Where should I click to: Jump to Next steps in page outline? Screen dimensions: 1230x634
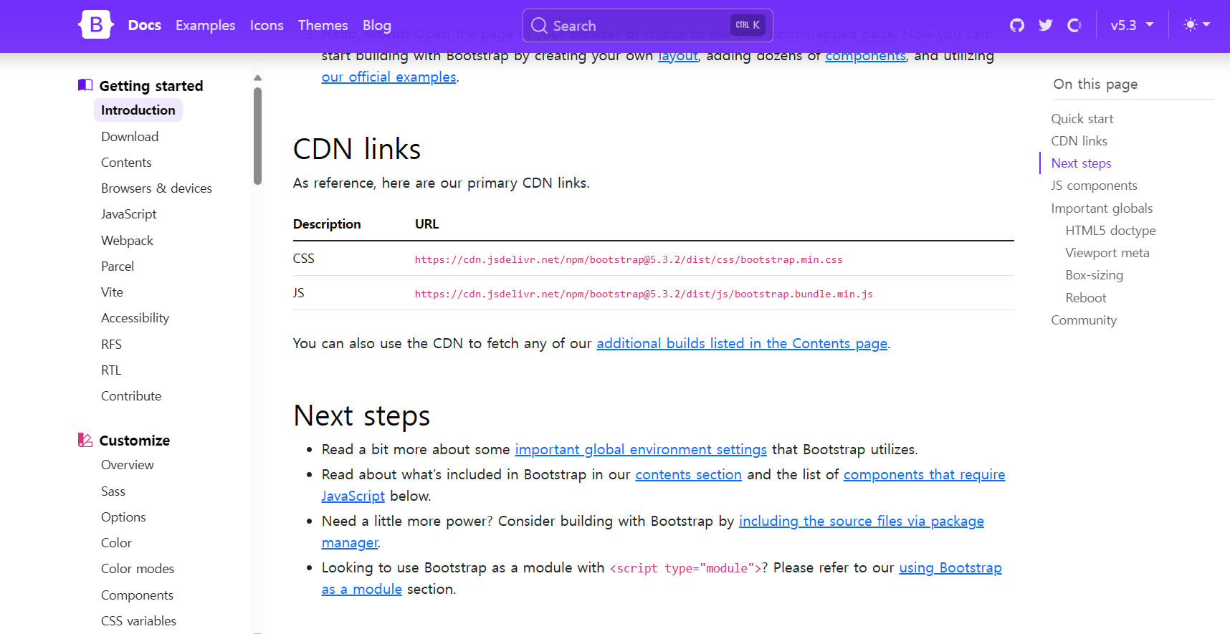coord(1081,163)
